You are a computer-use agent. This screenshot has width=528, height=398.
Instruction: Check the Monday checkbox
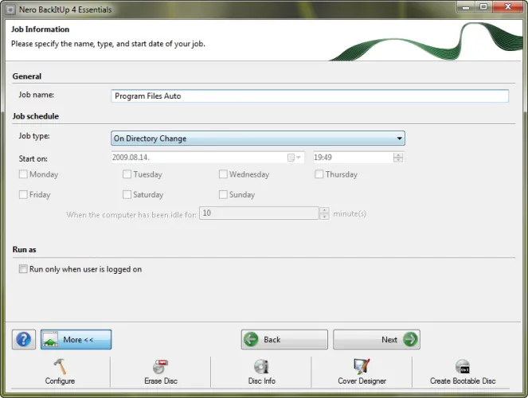[x=23, y=174]
